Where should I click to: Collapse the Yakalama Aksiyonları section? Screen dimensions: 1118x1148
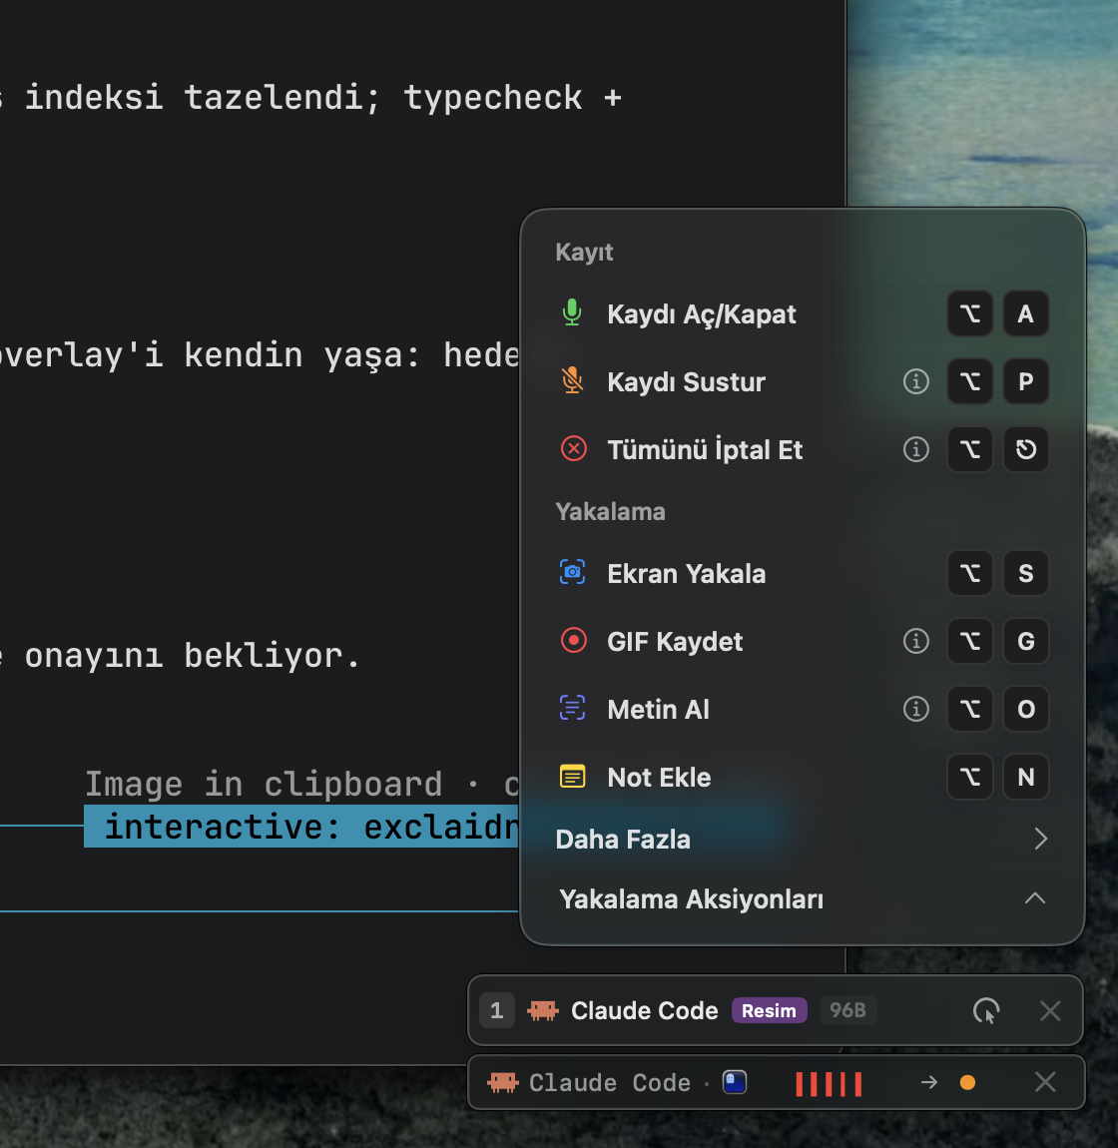[x=803, y=898]
